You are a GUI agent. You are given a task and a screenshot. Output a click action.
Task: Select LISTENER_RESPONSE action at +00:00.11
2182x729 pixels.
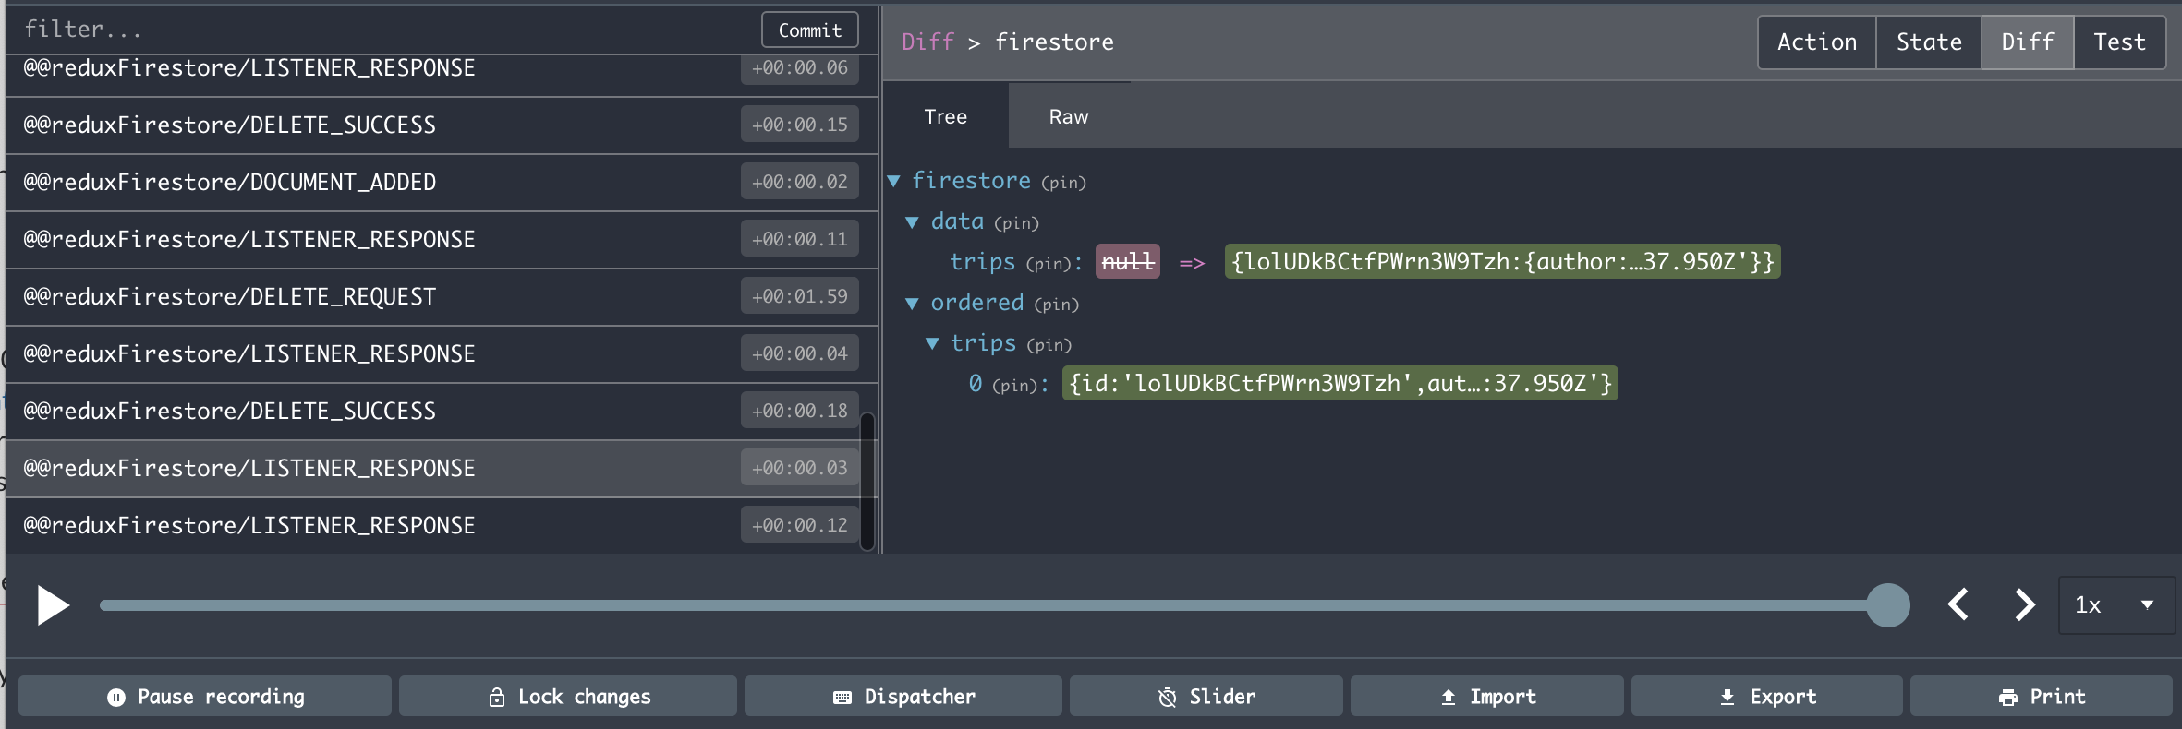click(442, 240)
